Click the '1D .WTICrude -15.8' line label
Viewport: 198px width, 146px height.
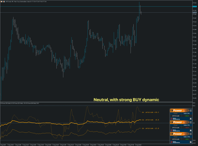(150, 128)
